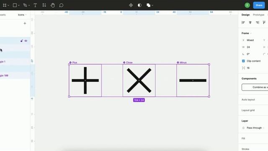The image size is (268, 151).
Task: Click the minus bar shape on canvas
Action: tap(193, 81)
